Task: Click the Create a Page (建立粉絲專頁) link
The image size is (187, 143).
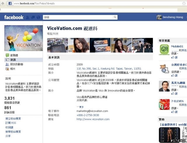Action: coord(13,119)
